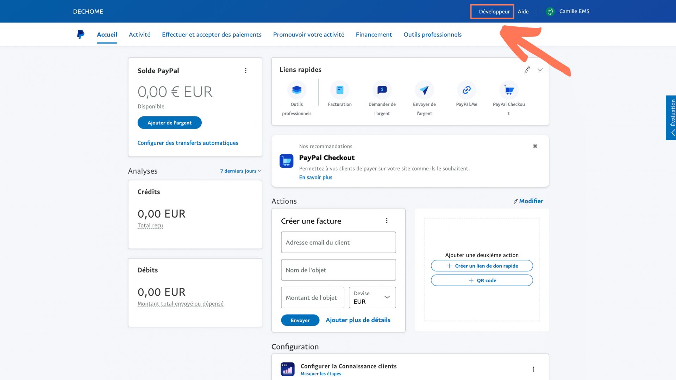Screen dimensions: 676x380
Task: Click the Camille EMS profile avatar
Action: pos(550,12)
